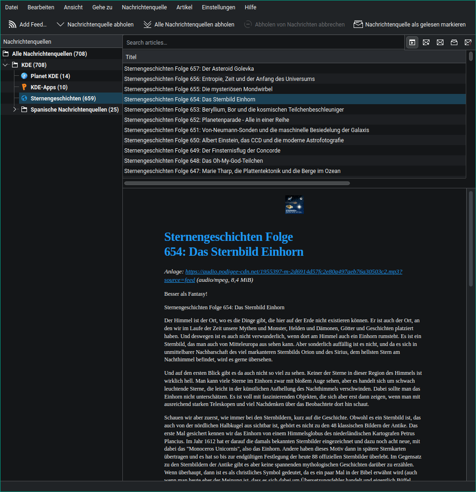Open the podigee audio attachment link

[x=293, y=272]
